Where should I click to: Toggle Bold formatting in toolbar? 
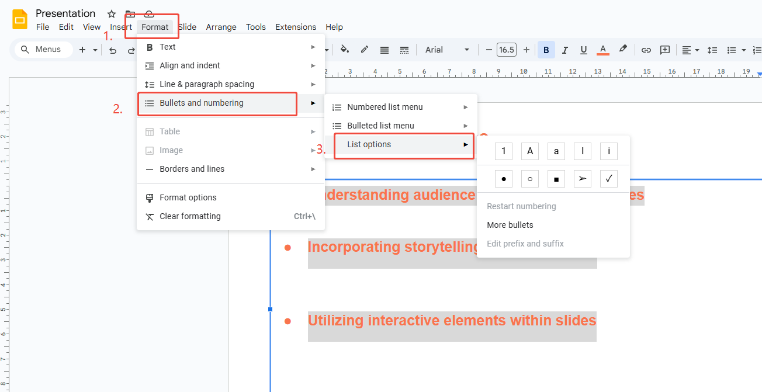(x=546, y=50)
